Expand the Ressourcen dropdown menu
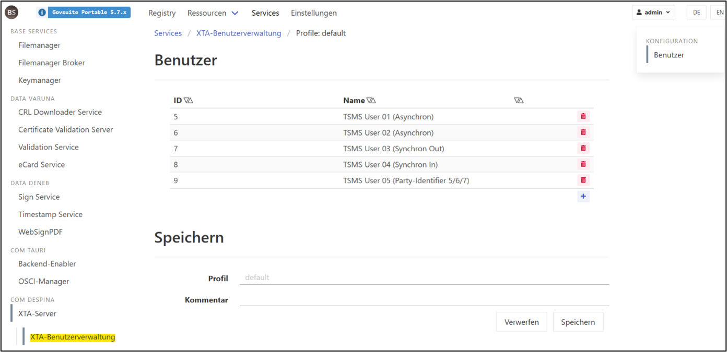The image size is (727, 352). click(x=213, y=13)
